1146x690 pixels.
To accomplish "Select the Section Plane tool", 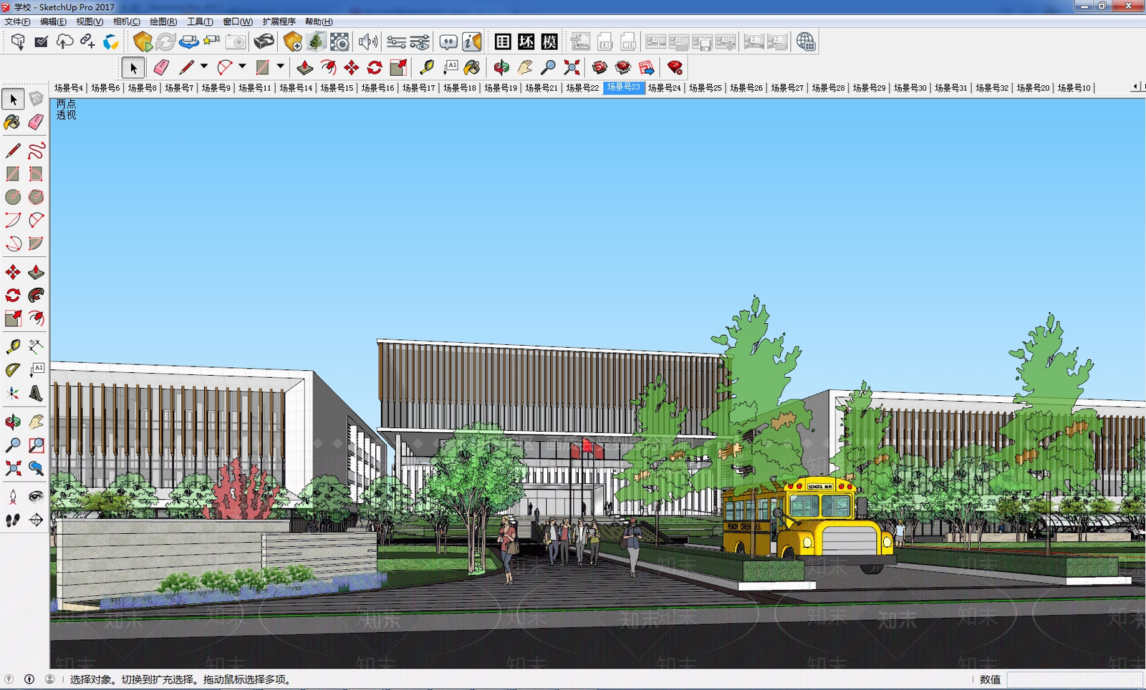I will point(36,520).
